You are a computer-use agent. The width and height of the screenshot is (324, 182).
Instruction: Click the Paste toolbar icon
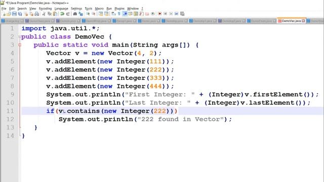point(55,14)
